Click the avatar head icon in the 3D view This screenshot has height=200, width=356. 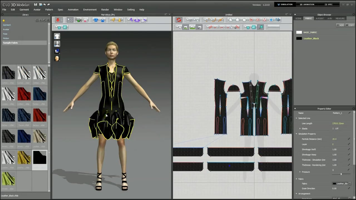[x=57, y=58]
